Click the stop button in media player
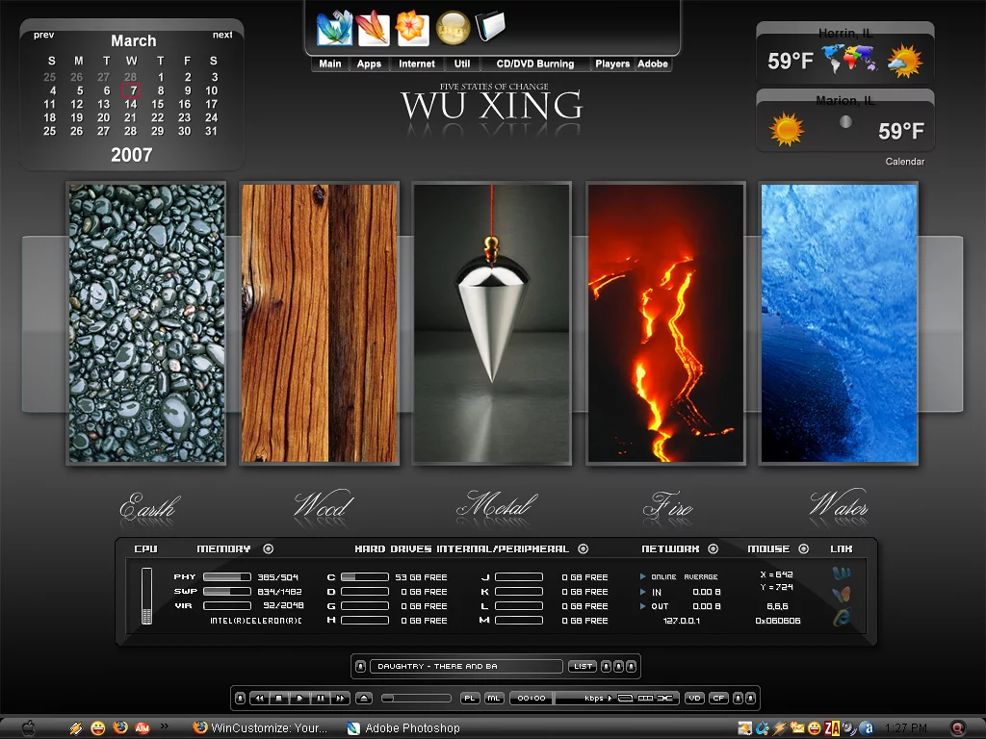Image resolution: width=986 pixels, height=739 pixels. tap(279, 698)
